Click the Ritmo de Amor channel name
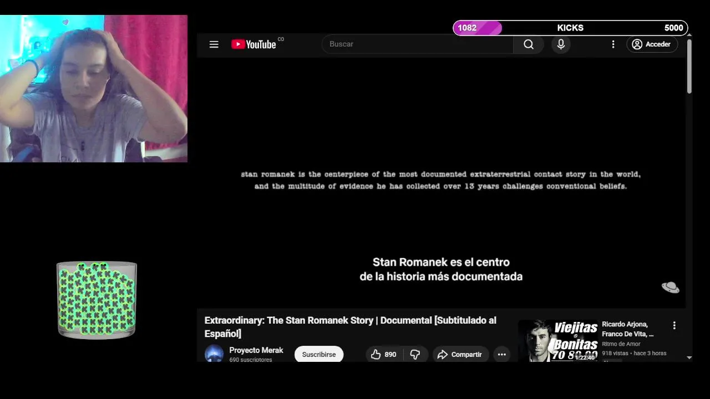Image resolution: width=710 pixels, height=399 pixels. pyautogui.click(x=621, y=344)
